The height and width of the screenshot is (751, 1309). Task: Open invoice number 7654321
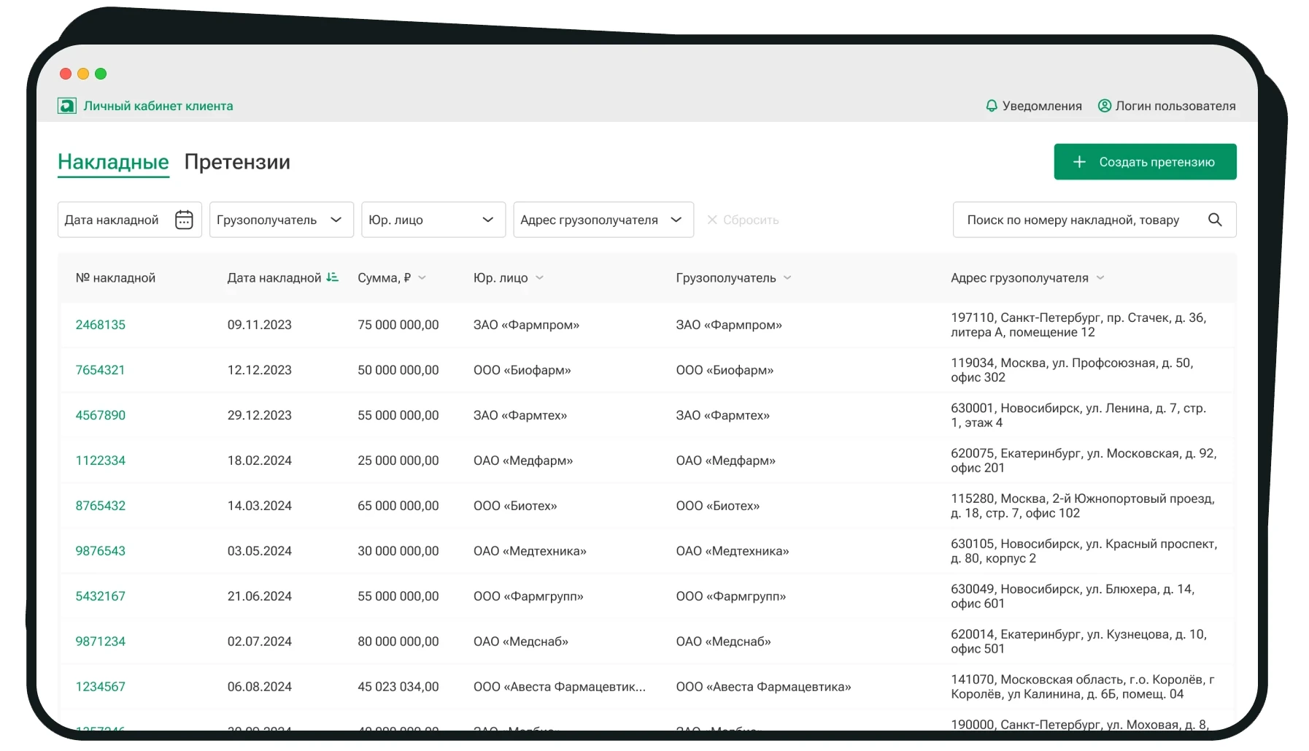tap(100, 370)
